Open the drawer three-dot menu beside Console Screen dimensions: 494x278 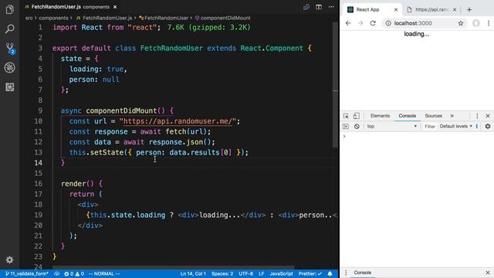[x=346, y=273]
